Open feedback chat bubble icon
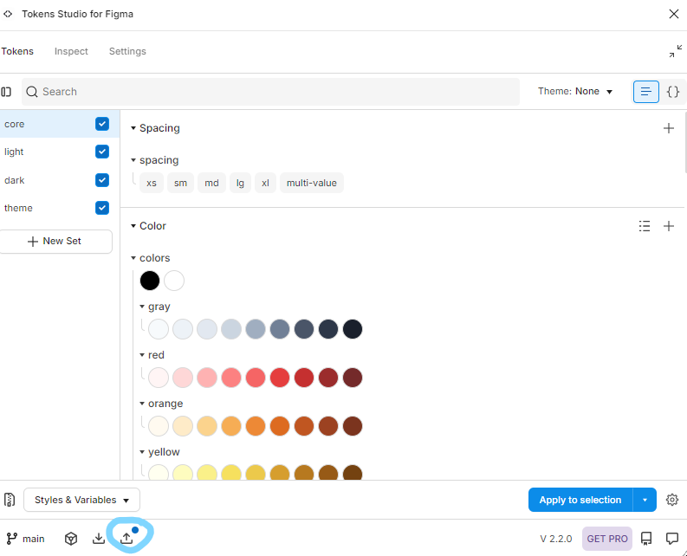 pos(672,539)
